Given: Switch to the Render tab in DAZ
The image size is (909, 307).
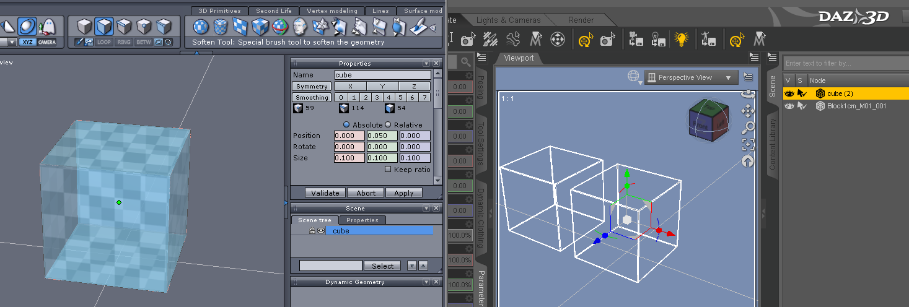Looking at the screenshot, I should tap(581, 20).
